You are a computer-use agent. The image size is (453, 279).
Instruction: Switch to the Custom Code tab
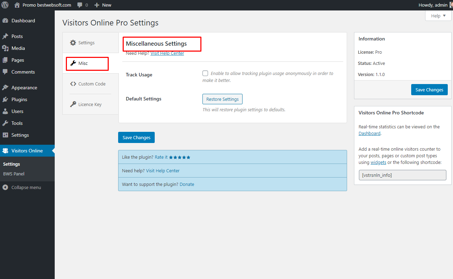tap(91, 84)
